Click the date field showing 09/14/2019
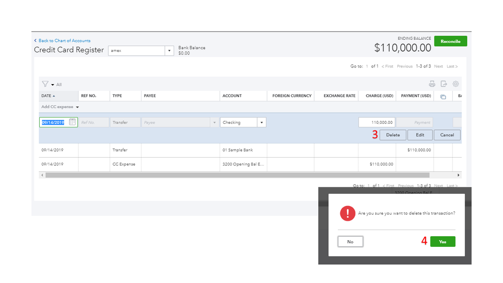 58,122
